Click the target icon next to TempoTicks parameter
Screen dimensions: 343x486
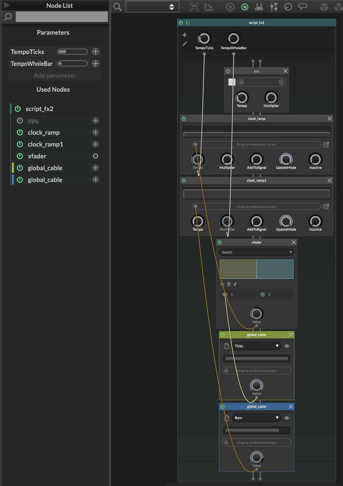pos(96,52)
